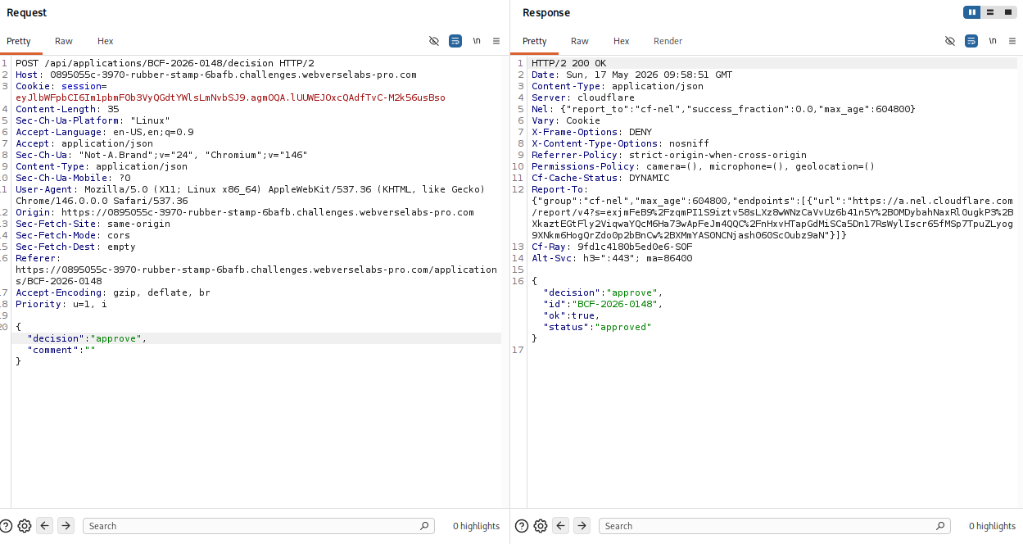This screenshot has height=544, width=1023.
Task: Select the Response Hex tab
Action: (622, 41)
